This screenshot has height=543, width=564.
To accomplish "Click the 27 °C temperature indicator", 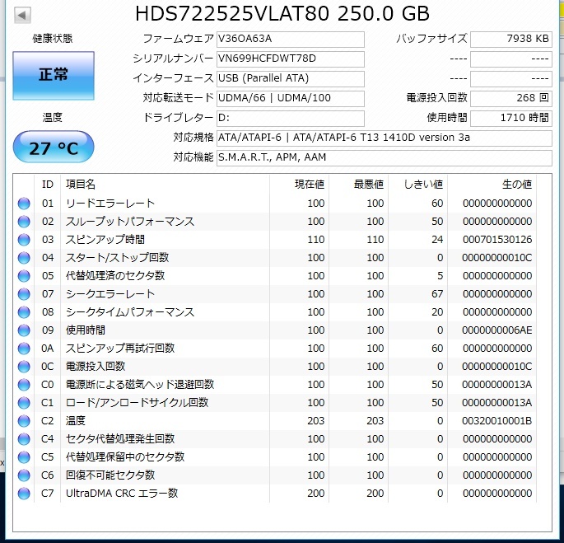I will (54, 147).
